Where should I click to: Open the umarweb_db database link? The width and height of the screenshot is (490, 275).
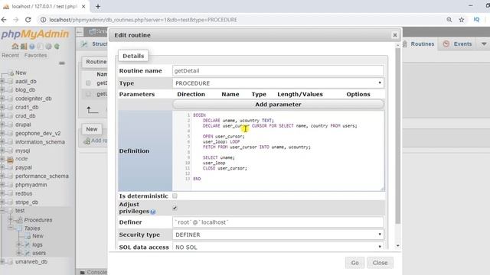(31, 261)
